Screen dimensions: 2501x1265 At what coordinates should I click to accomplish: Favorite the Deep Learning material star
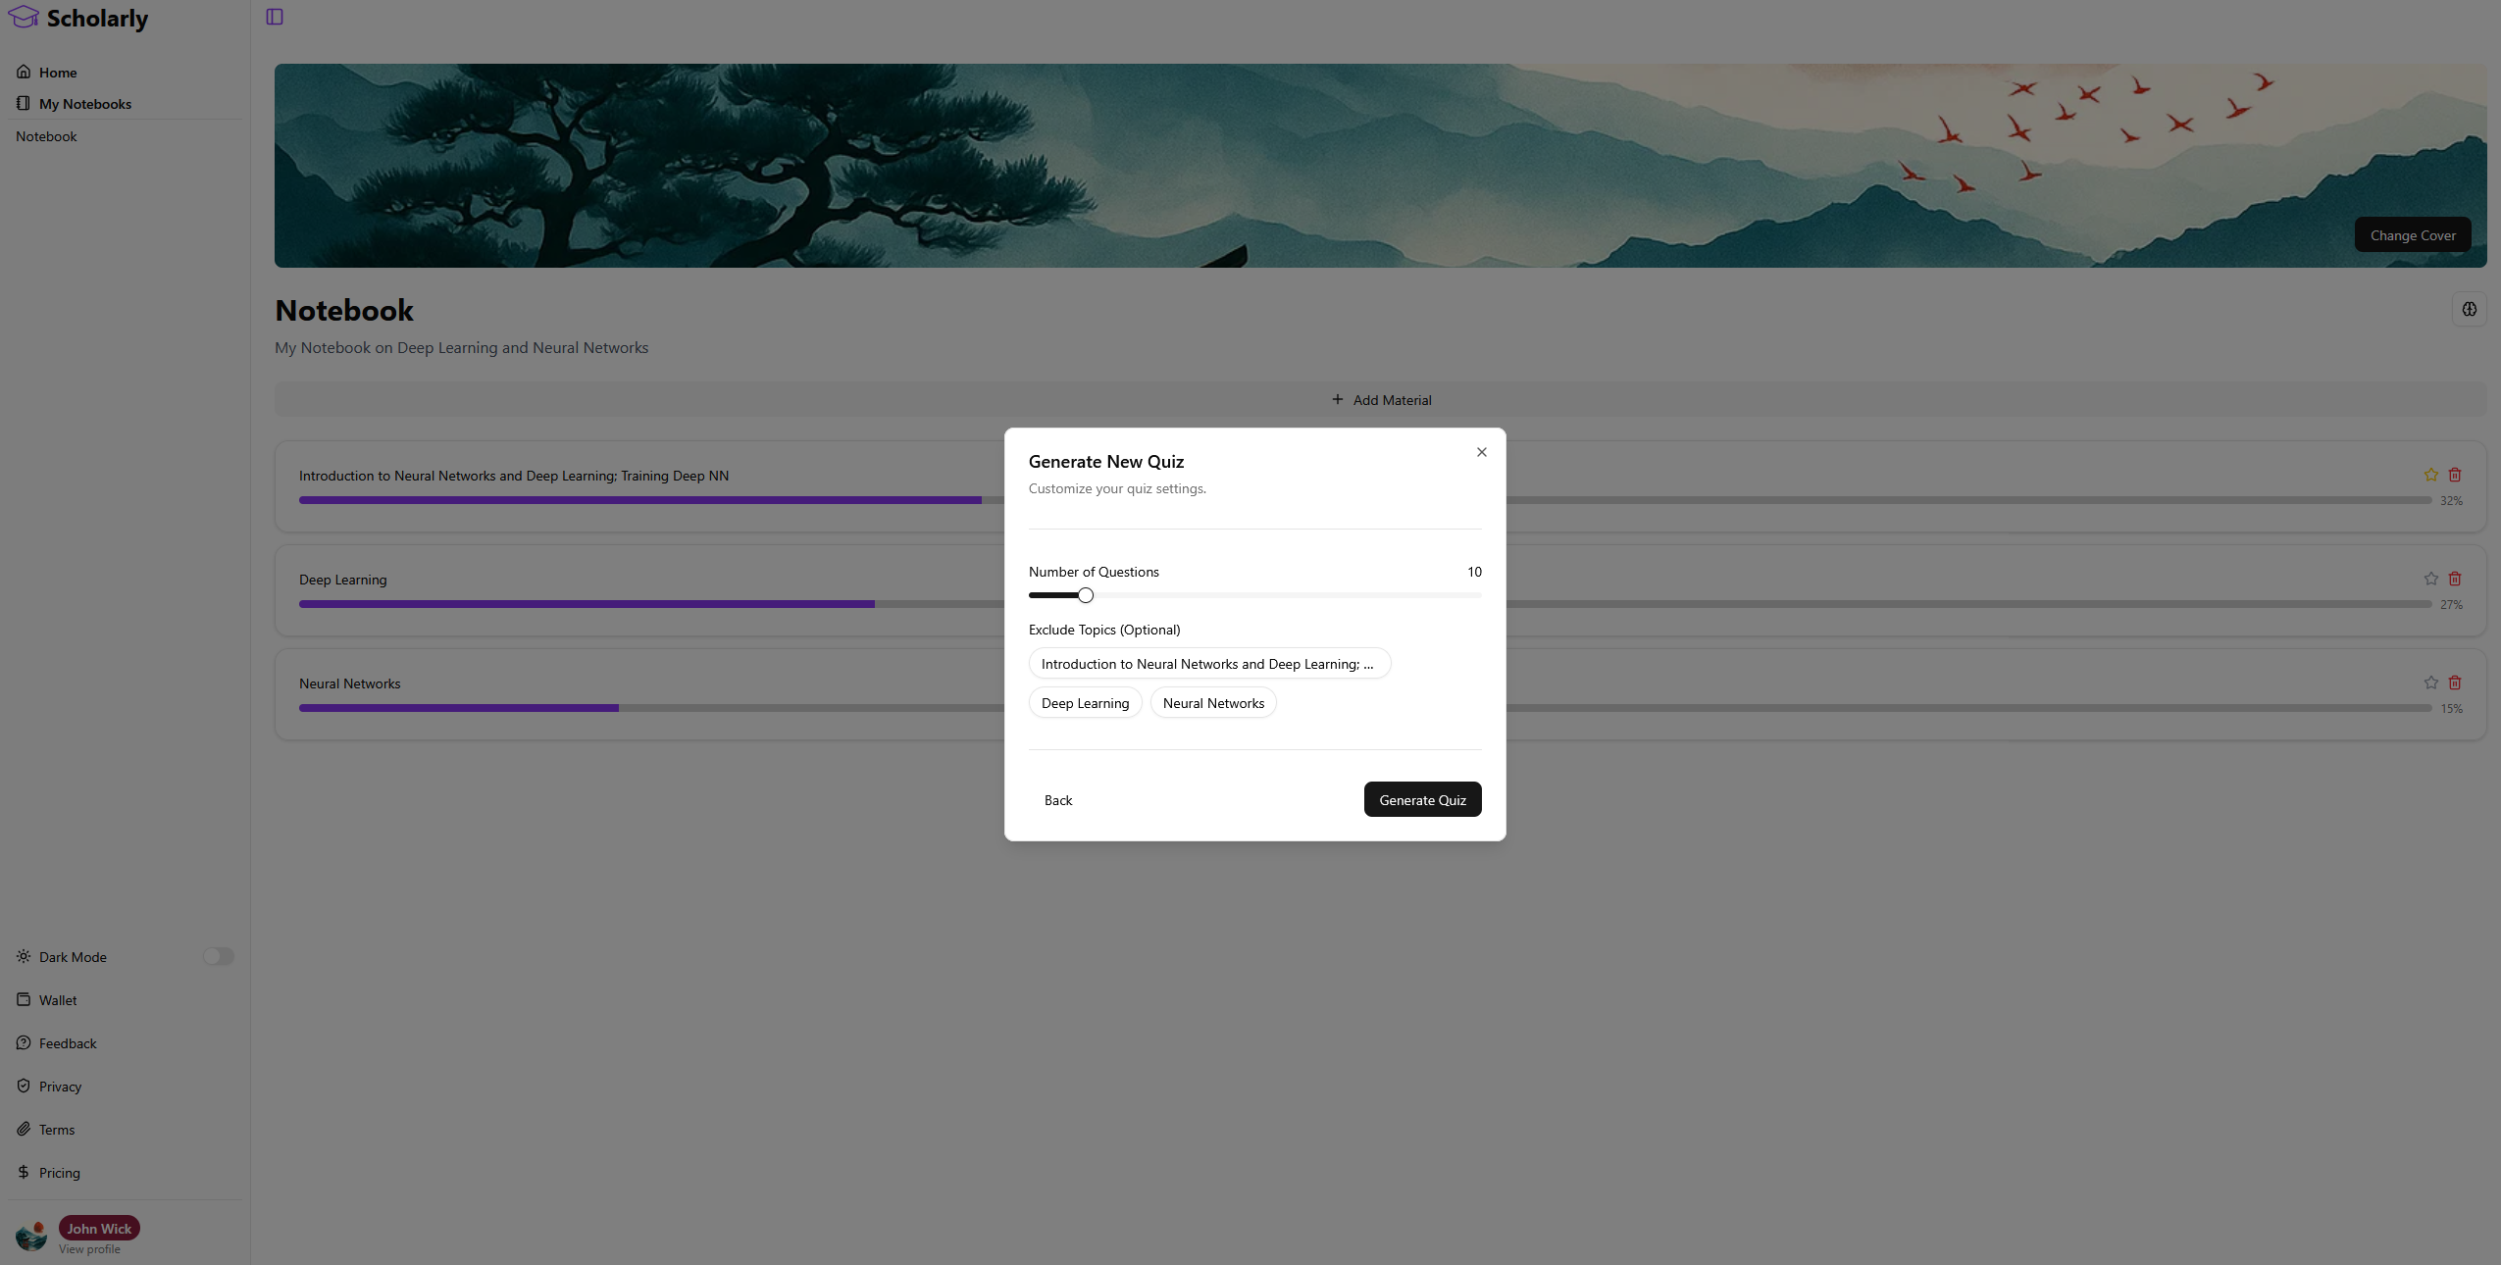(2430, 579)
